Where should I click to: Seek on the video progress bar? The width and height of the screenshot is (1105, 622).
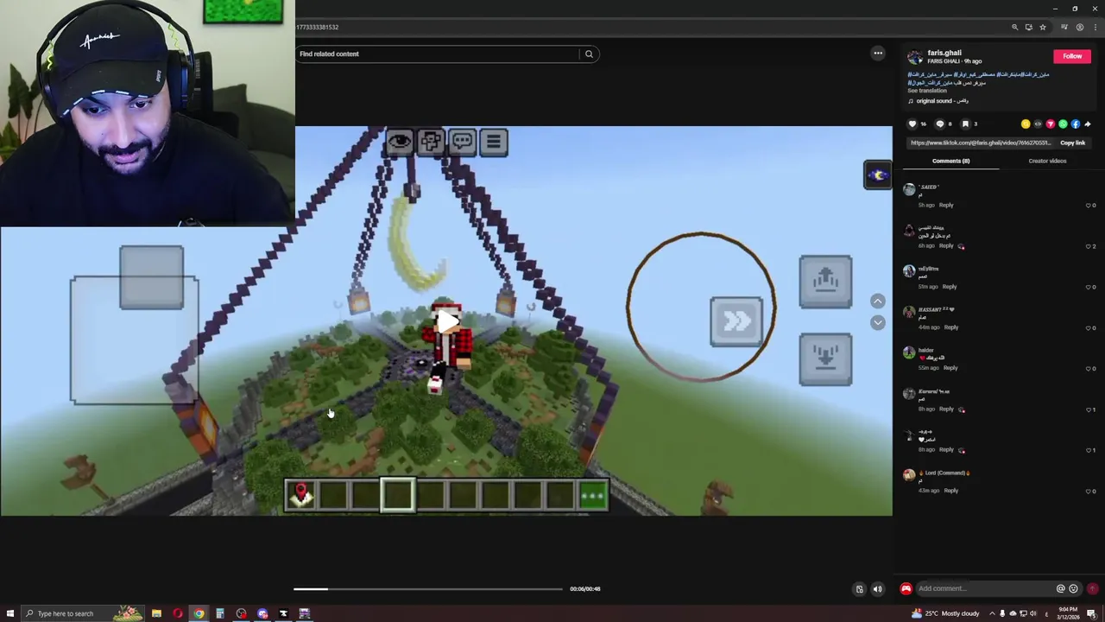tap(427, 589)
